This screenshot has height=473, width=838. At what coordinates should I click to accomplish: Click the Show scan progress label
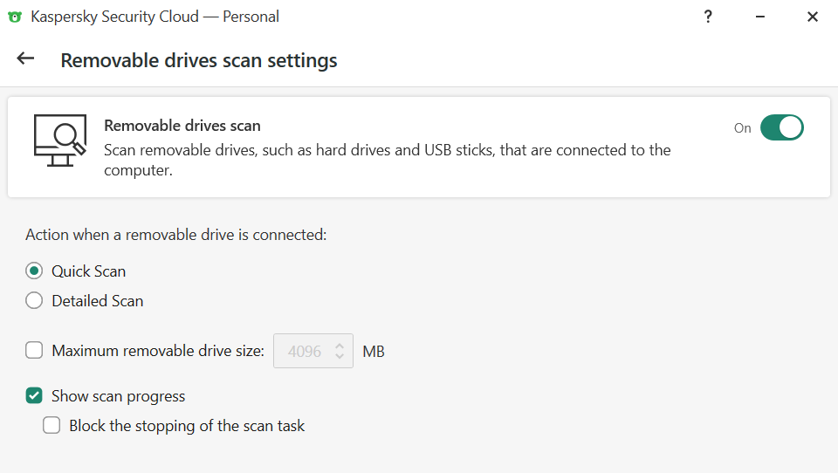pyautogui.click(x=118, y=396)
